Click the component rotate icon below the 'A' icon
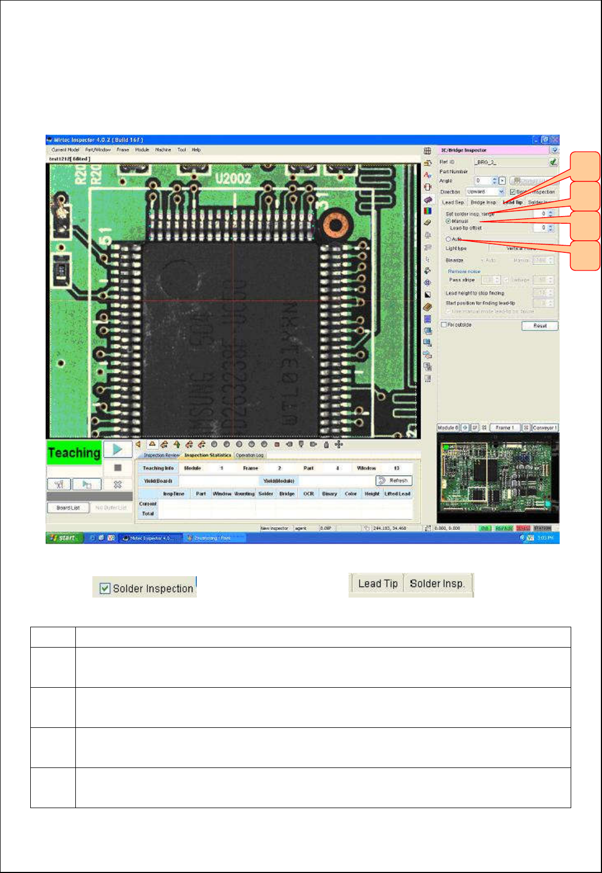 coord(427,187)
